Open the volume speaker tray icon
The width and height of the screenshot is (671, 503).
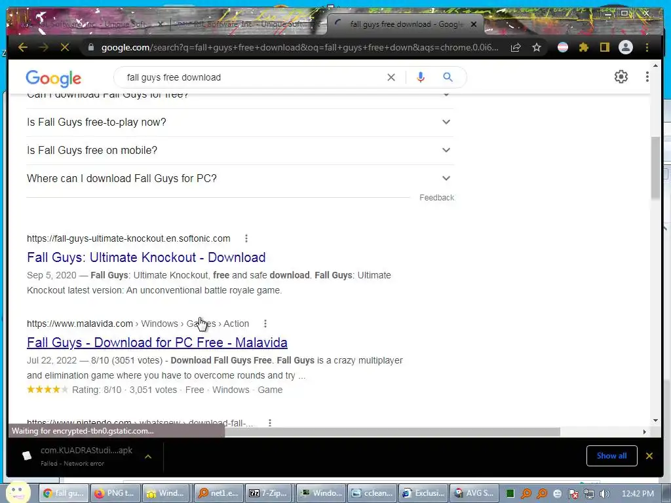pyautogui.click(x=604, y=494)
